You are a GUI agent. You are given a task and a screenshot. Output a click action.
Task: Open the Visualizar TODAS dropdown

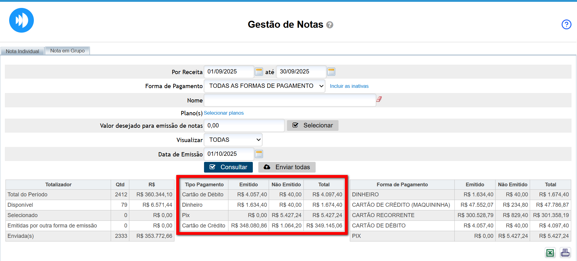coord(233,140)
